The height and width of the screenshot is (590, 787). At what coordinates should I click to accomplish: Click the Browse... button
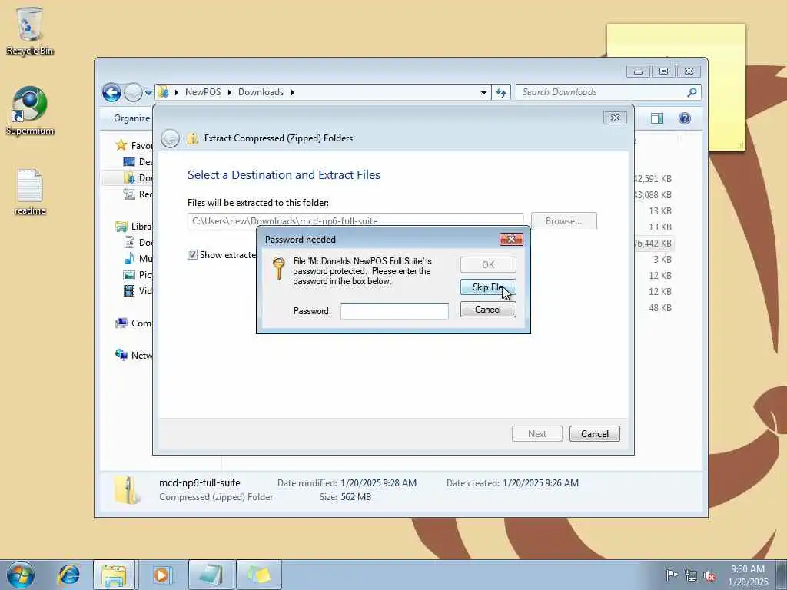(563, 221)
